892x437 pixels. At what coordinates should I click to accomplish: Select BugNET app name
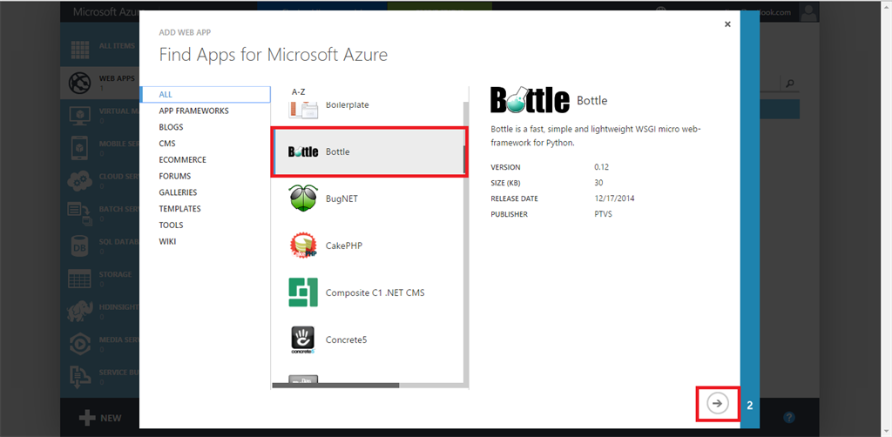[x=341, y=198]
